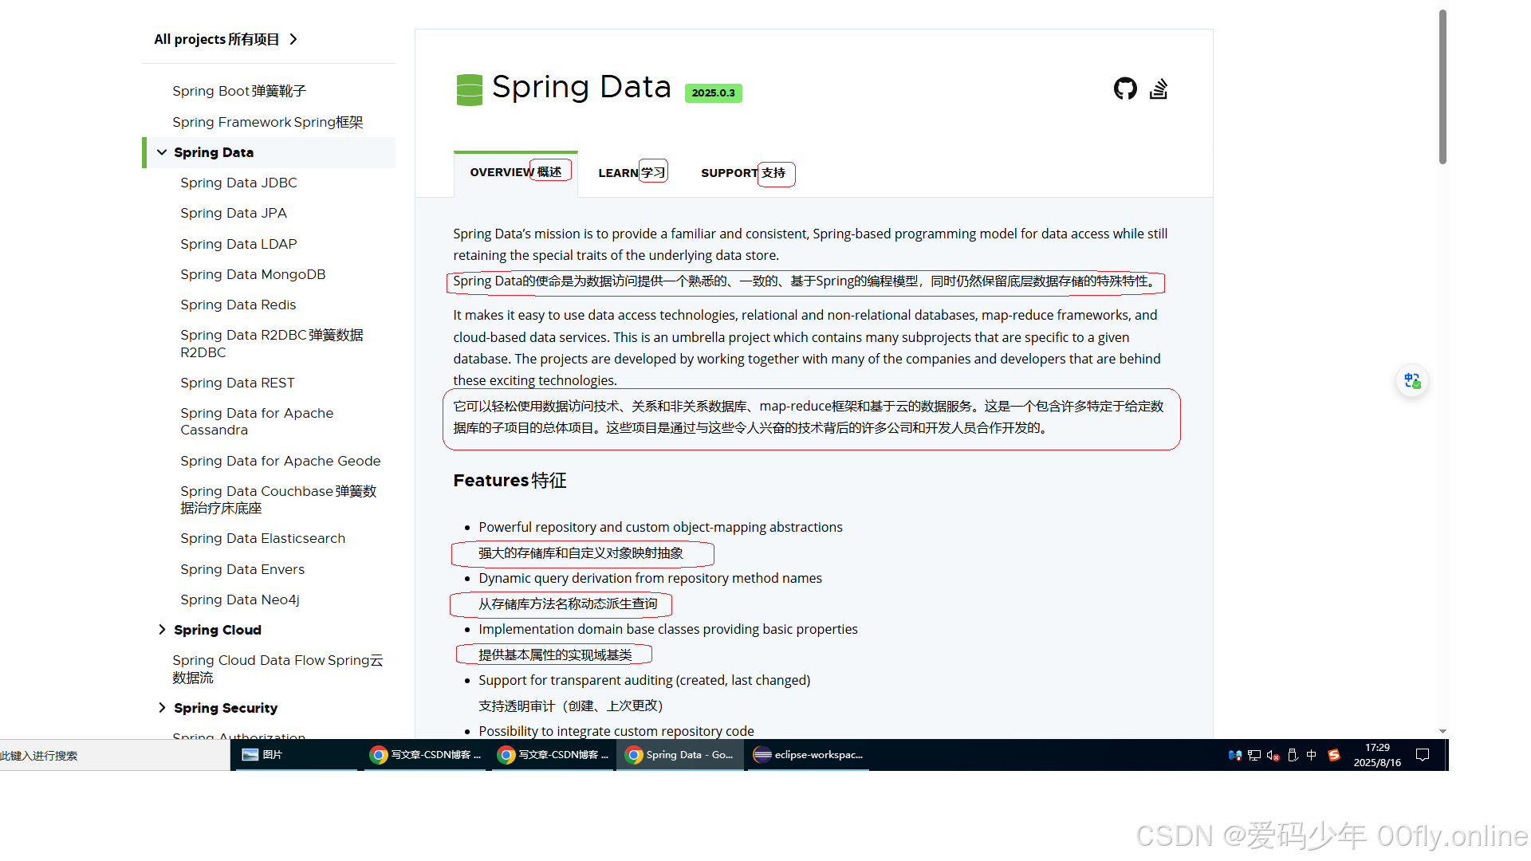Open Spring Data Envers in the sidebar
The height and width of the screenshot is (861, 1531).
pyautogui.click(x=242, y=569)
